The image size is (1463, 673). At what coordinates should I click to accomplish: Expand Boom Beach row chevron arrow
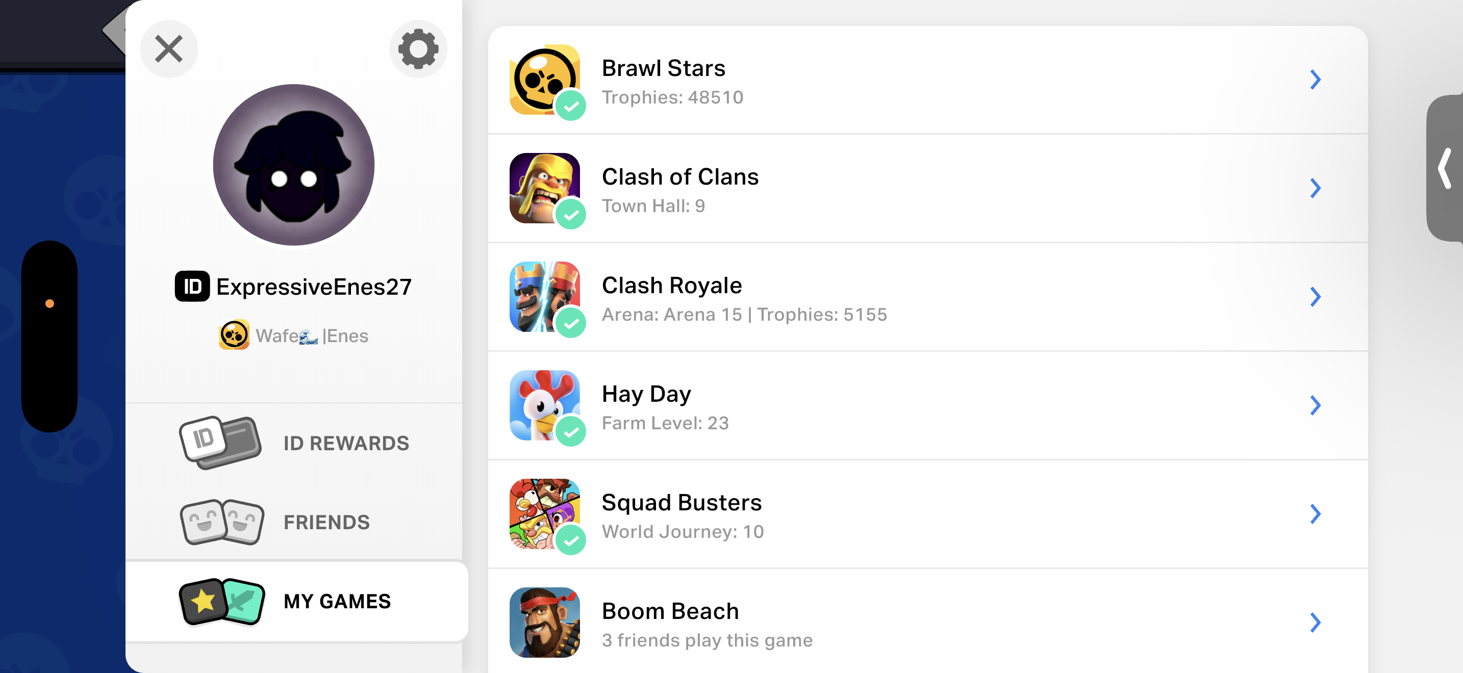pos(1315,623)
